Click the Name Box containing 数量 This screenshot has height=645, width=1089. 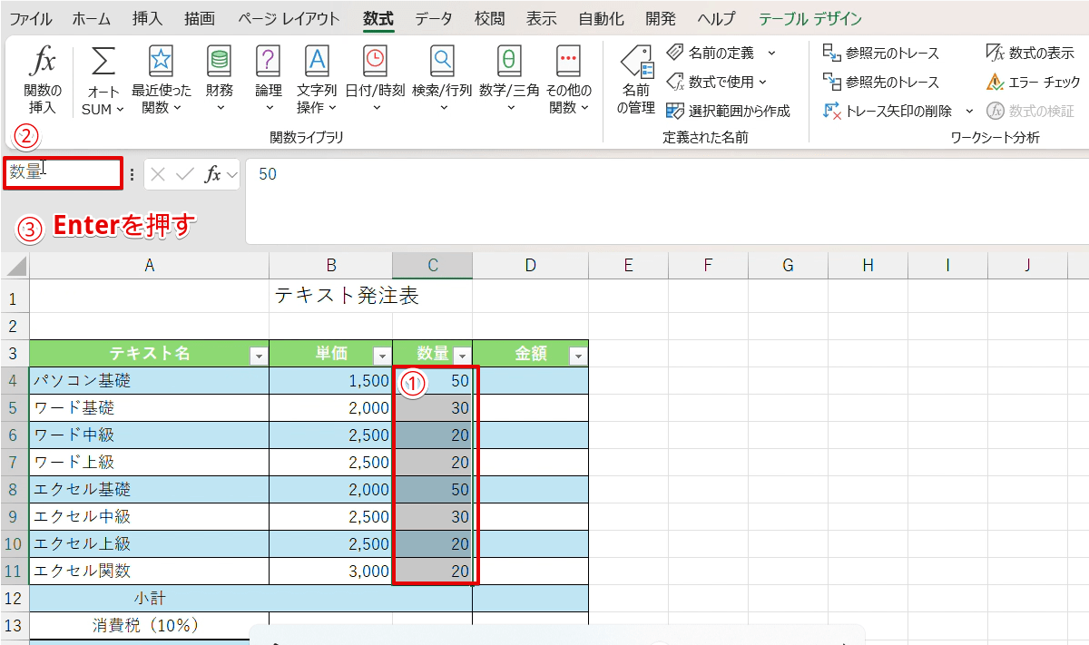click(63, 172)
